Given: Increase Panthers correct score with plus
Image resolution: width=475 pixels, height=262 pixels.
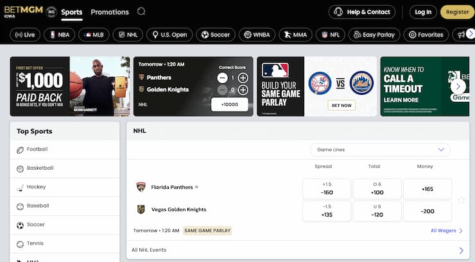Looking at the screenshot, I should pyautogui.click(x=243, y=78).
